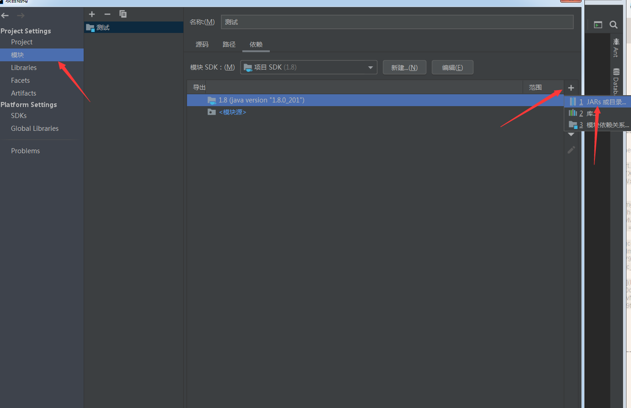Open SDKs under Platform Settings

[19, 116]
